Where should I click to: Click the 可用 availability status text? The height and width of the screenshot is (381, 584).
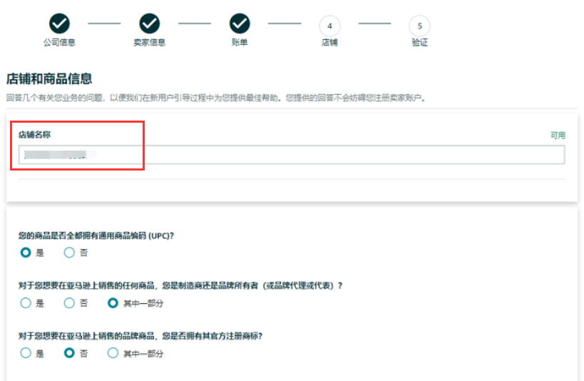(x=558, y=136)
